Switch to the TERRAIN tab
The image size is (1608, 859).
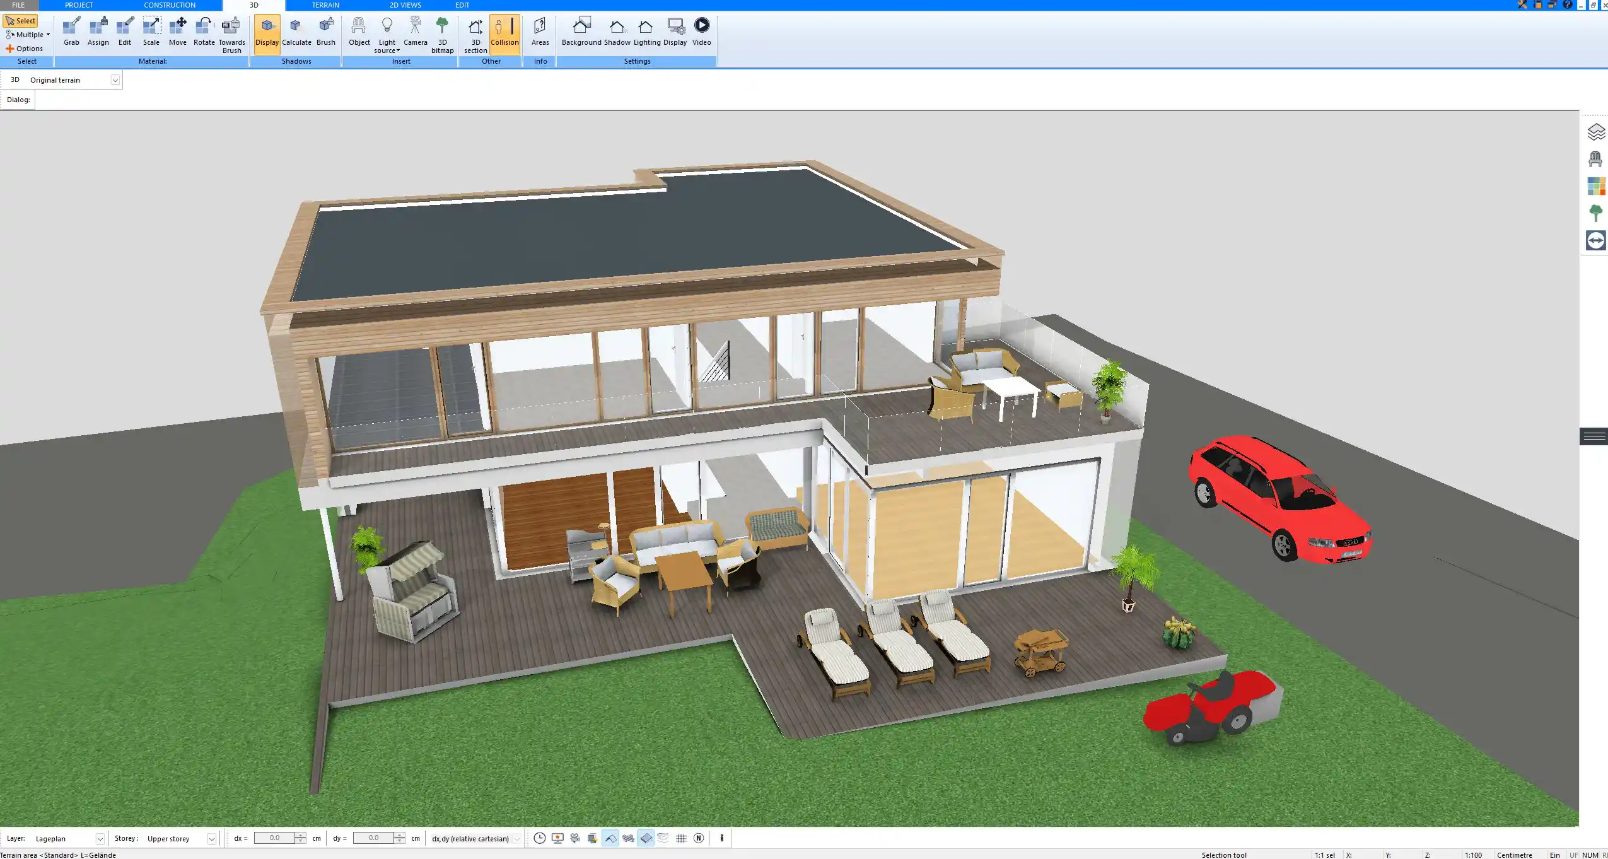325,5
